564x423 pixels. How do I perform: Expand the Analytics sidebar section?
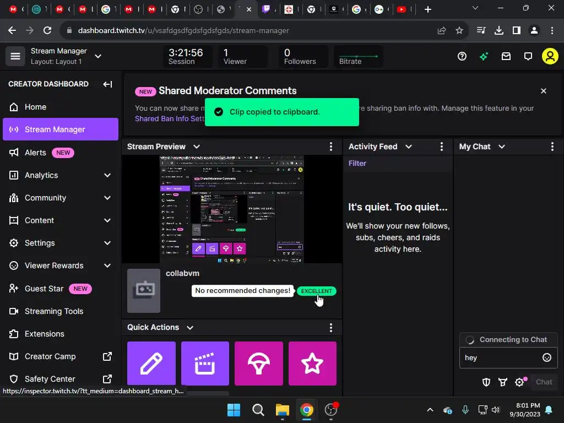[x=107, y=175]
